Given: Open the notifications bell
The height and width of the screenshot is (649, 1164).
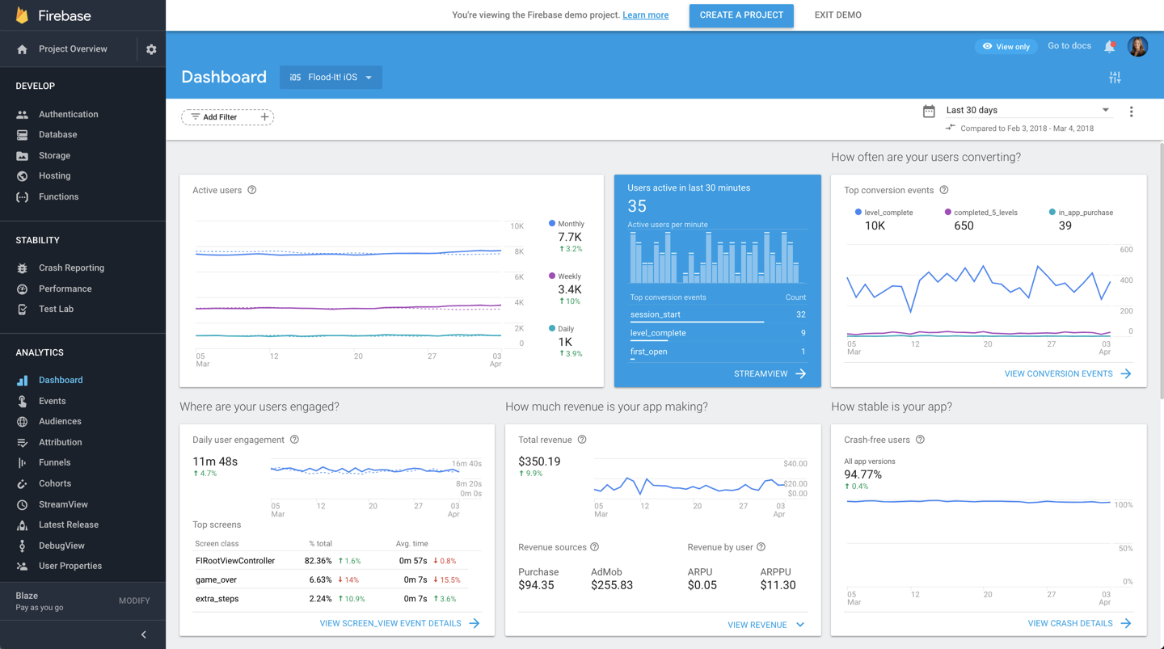Looking at the screenshot, I should click(1110, 46).
